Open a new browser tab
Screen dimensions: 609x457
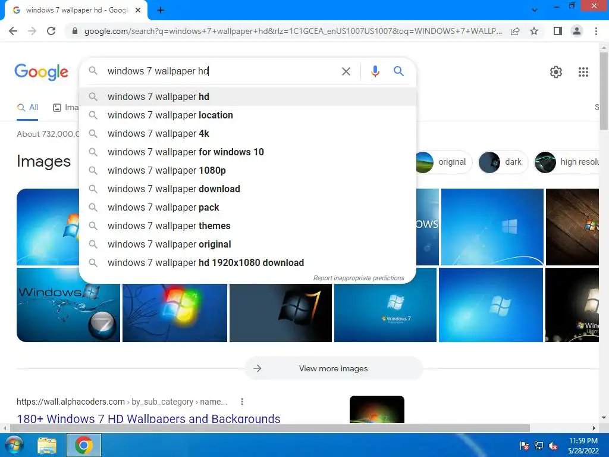click(161, 11)
